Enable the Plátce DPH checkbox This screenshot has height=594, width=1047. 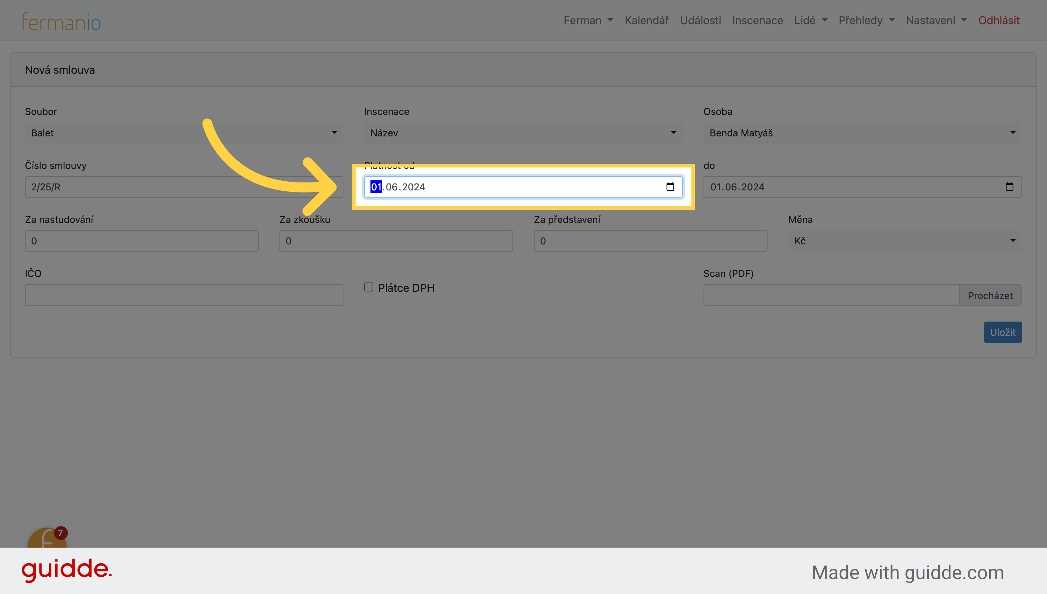[368, 287]
